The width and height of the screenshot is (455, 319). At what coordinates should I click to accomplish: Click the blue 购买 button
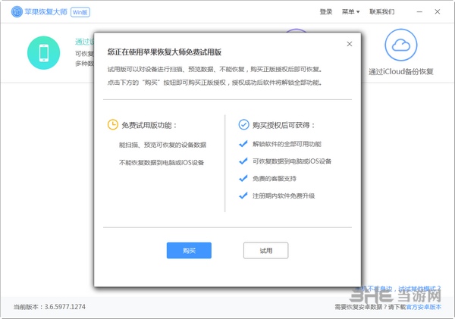pyautogui.click(x=189, y=250)
